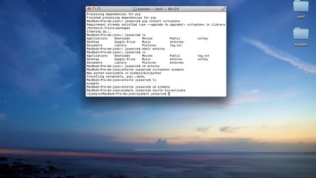Image resolution: width=316 pixels, height=178 pixels.
Task: Click the "Requirement already satisfied" output line
Action: (156, 25)
